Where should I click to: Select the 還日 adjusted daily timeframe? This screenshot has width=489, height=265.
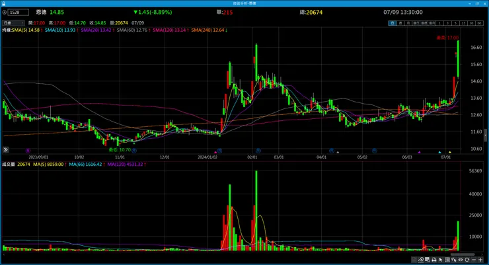(416, 23)
